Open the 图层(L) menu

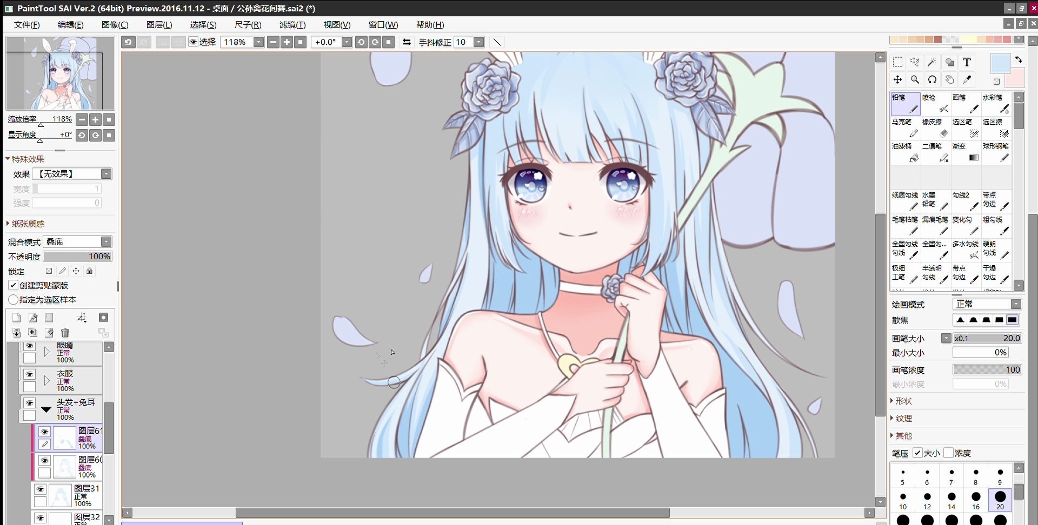pos(159,25)
